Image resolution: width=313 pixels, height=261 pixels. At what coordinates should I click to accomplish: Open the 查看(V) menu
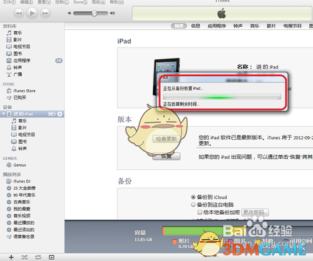[44, 2]
